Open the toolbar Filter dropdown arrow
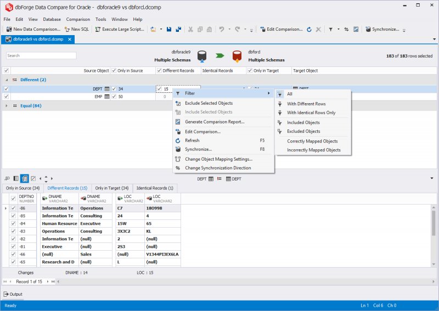The width and height of the screenshot is (439, 311). (x=338, y=29)
